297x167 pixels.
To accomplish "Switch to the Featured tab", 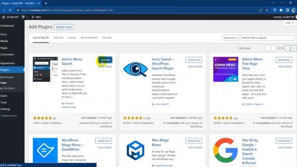I will tap(58, 38).
